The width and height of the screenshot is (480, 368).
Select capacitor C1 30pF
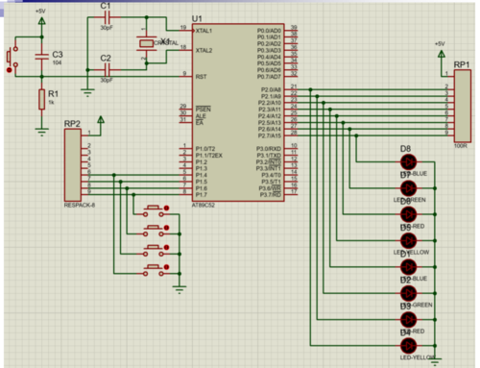pyautogui.click(x=108, y=17)
